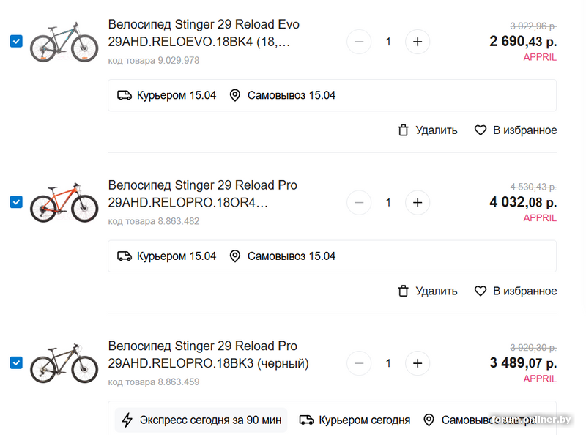This screenshot has height=435, width=586.
Task: Open the 29AHD.RELOPRO.18BK3 (черный) product link
Action: 208,363
